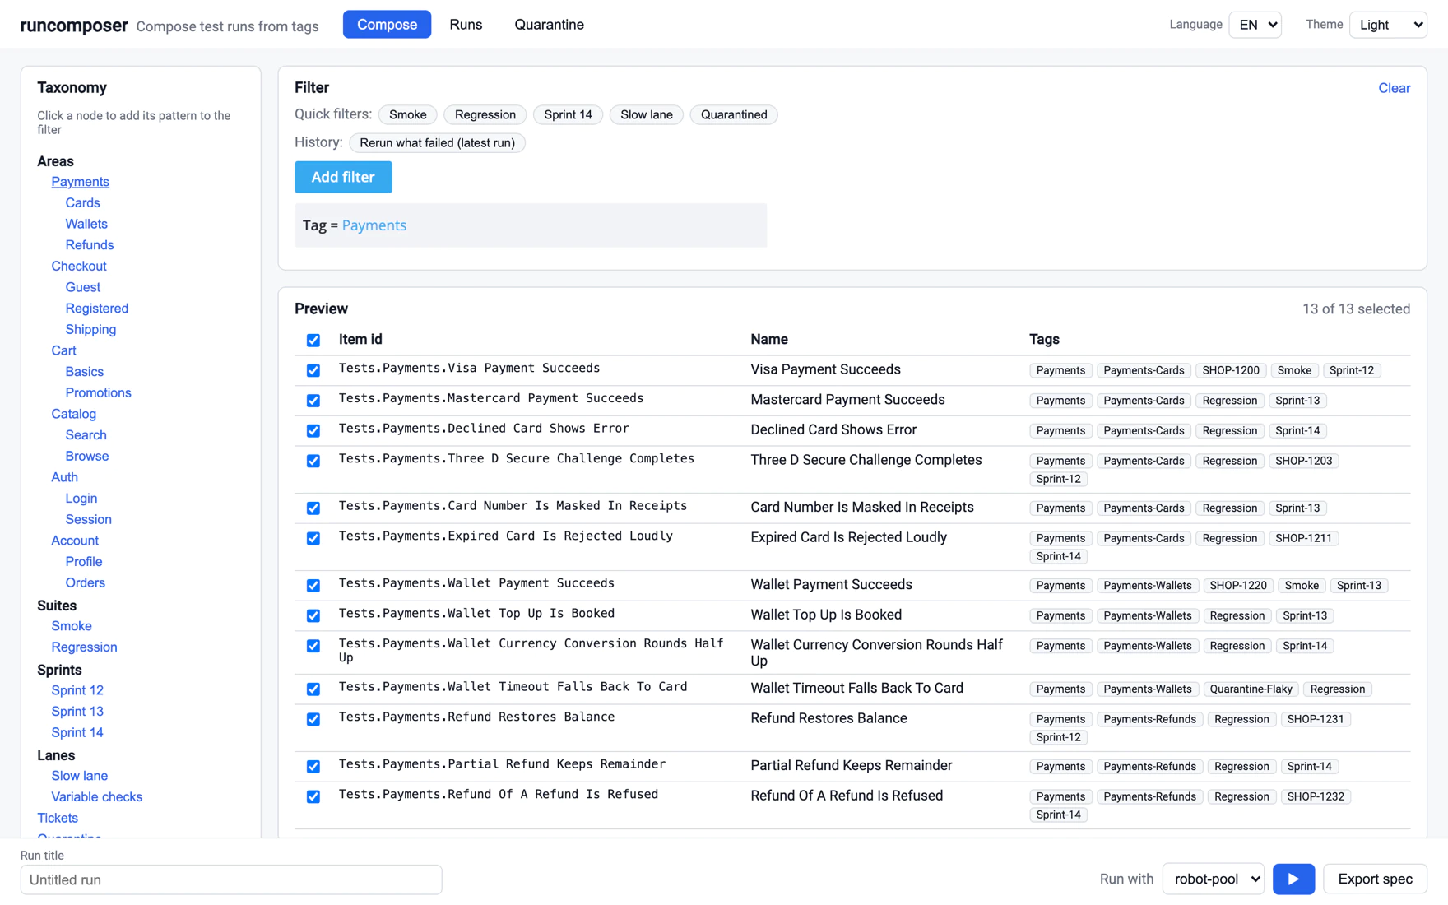Open the Quarantine tab
Screen dimensions: 1448x905
coord(549,25)
